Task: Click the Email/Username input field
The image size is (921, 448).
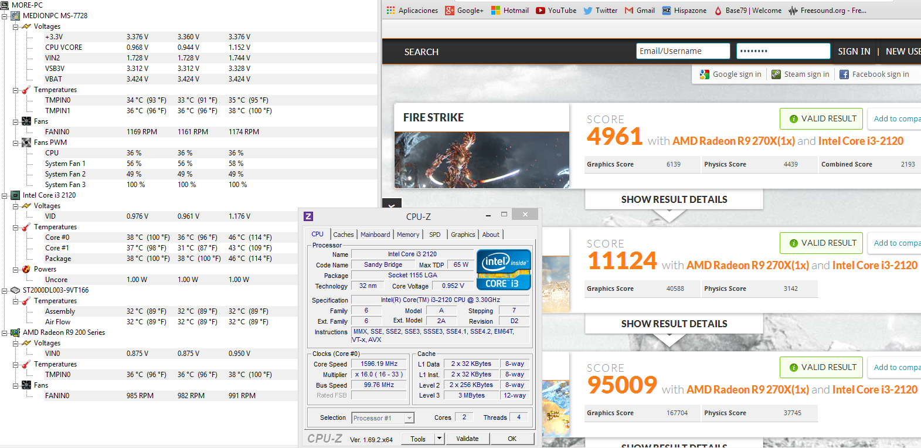Action: 682,52
